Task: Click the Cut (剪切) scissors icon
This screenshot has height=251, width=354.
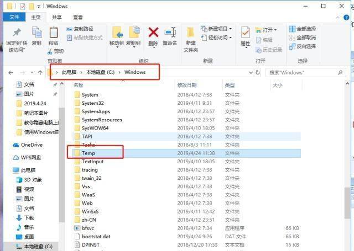Action: pos(50,51)
